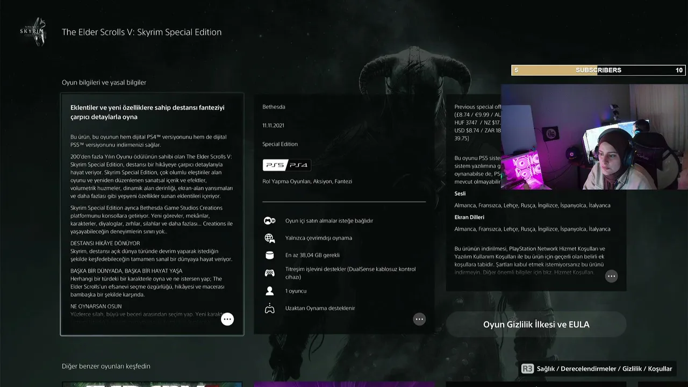Expand the game description with its ellipsis button
Viewport: 688px width, 387px height.
(x=227, y=319)
